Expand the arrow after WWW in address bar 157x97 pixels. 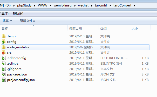[50, 5]
